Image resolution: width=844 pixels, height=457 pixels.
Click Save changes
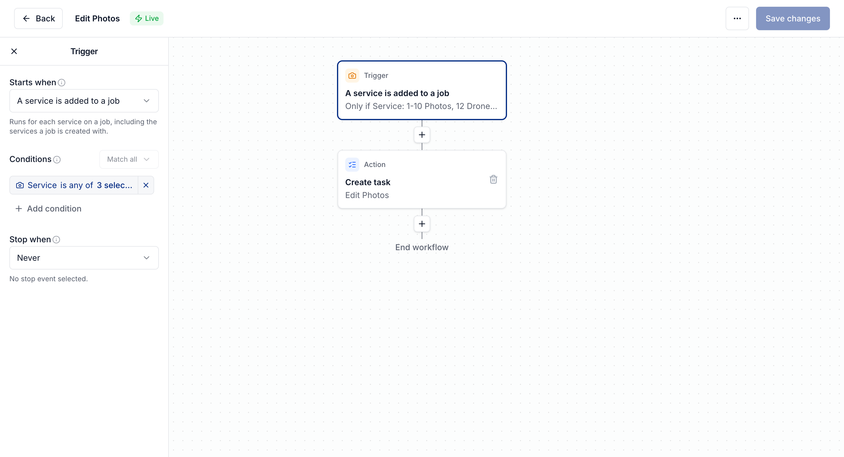click(x=793, y=18)
